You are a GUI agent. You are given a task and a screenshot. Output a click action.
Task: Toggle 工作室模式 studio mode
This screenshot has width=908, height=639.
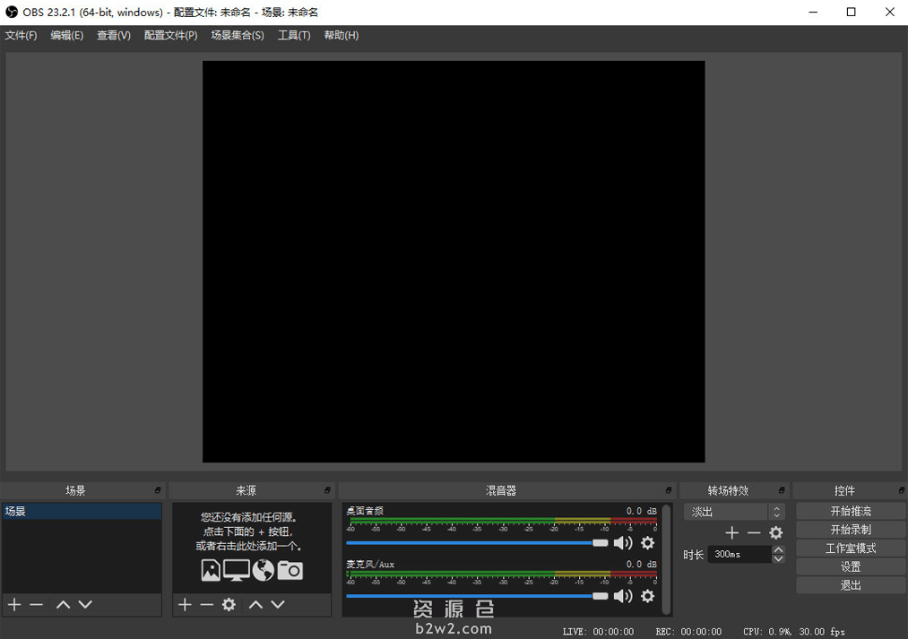851,548
